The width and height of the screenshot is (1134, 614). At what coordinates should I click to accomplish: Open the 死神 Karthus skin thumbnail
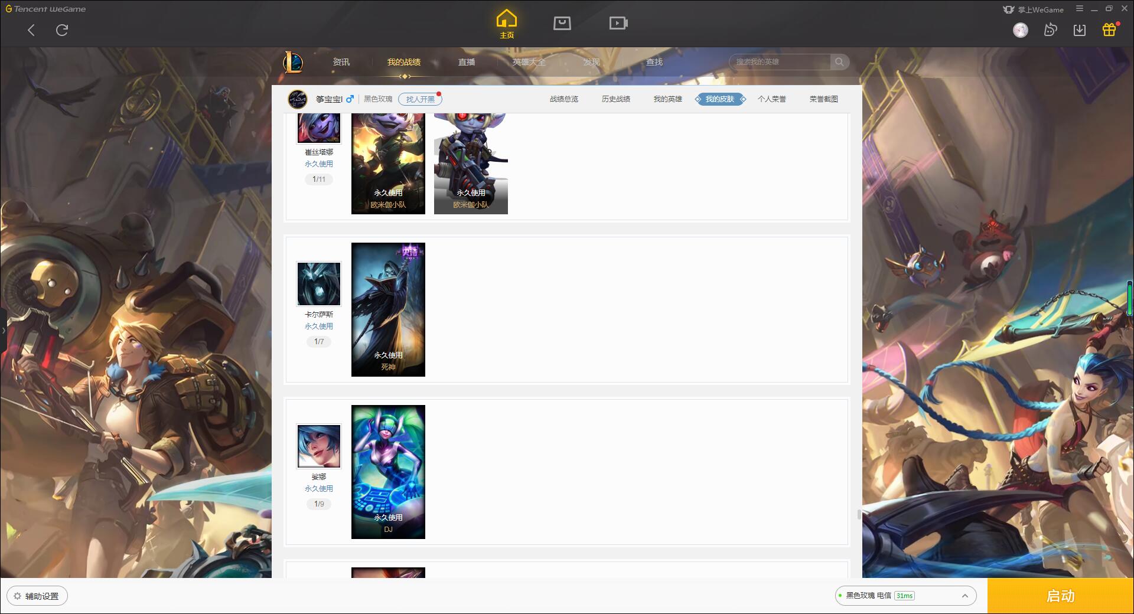(x=388, y=309)
